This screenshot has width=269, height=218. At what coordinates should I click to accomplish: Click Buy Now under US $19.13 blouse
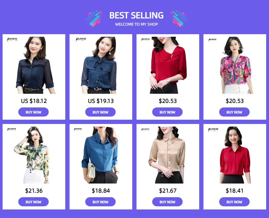(x=100, y=112)
